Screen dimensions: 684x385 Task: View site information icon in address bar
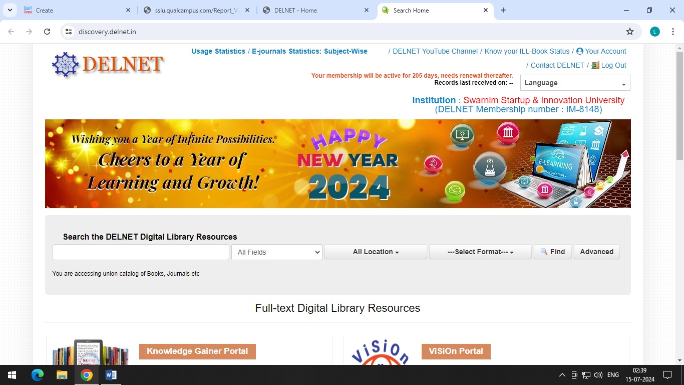tap(69, 32)
